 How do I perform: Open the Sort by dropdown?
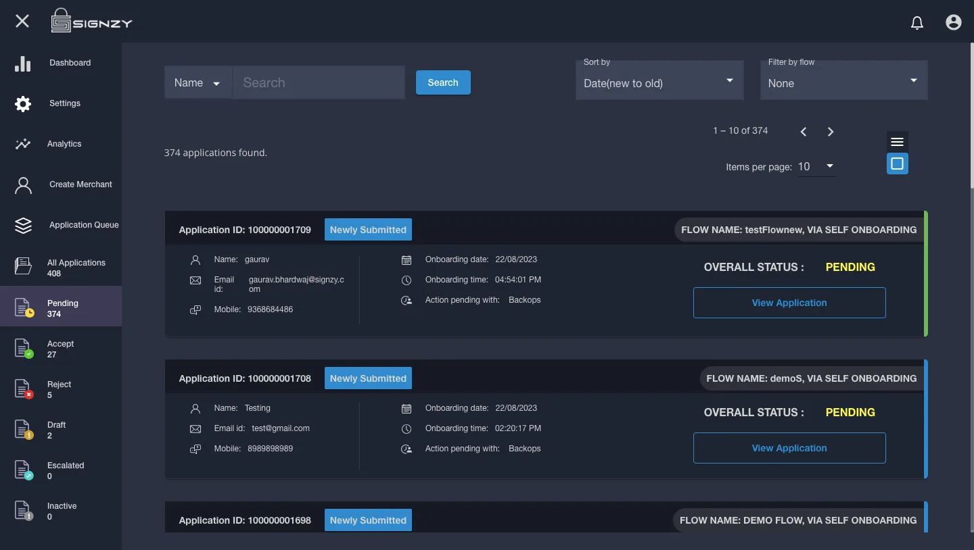tap(659, 80)
